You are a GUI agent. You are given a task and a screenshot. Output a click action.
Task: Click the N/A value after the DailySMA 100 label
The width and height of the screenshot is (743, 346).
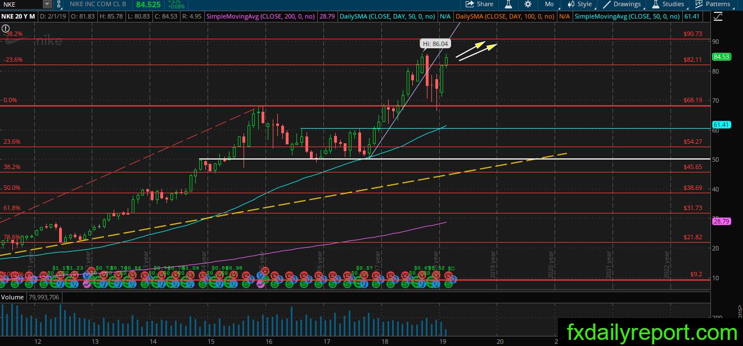(564, 17)
